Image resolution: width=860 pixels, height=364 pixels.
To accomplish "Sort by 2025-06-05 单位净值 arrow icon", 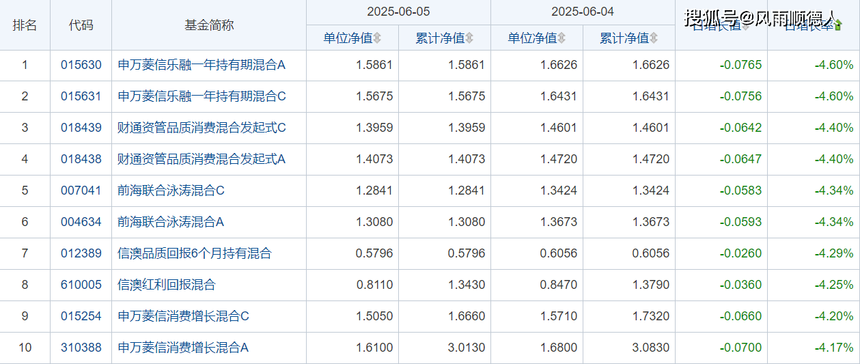I will click(378, 38).
